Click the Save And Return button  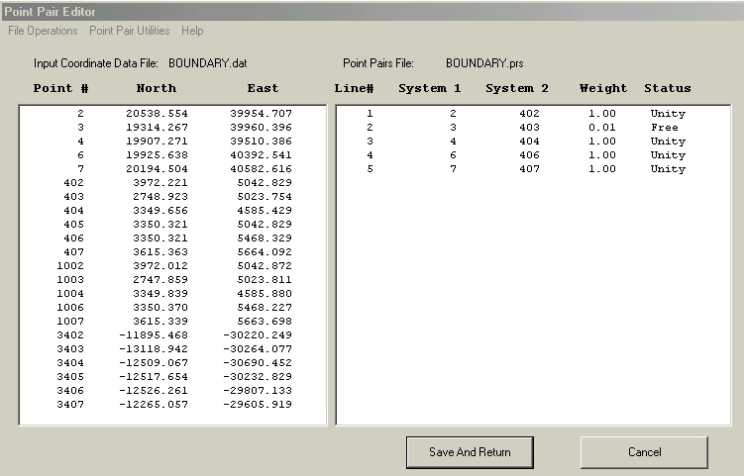pyautogui.click(x=470, y=452)
